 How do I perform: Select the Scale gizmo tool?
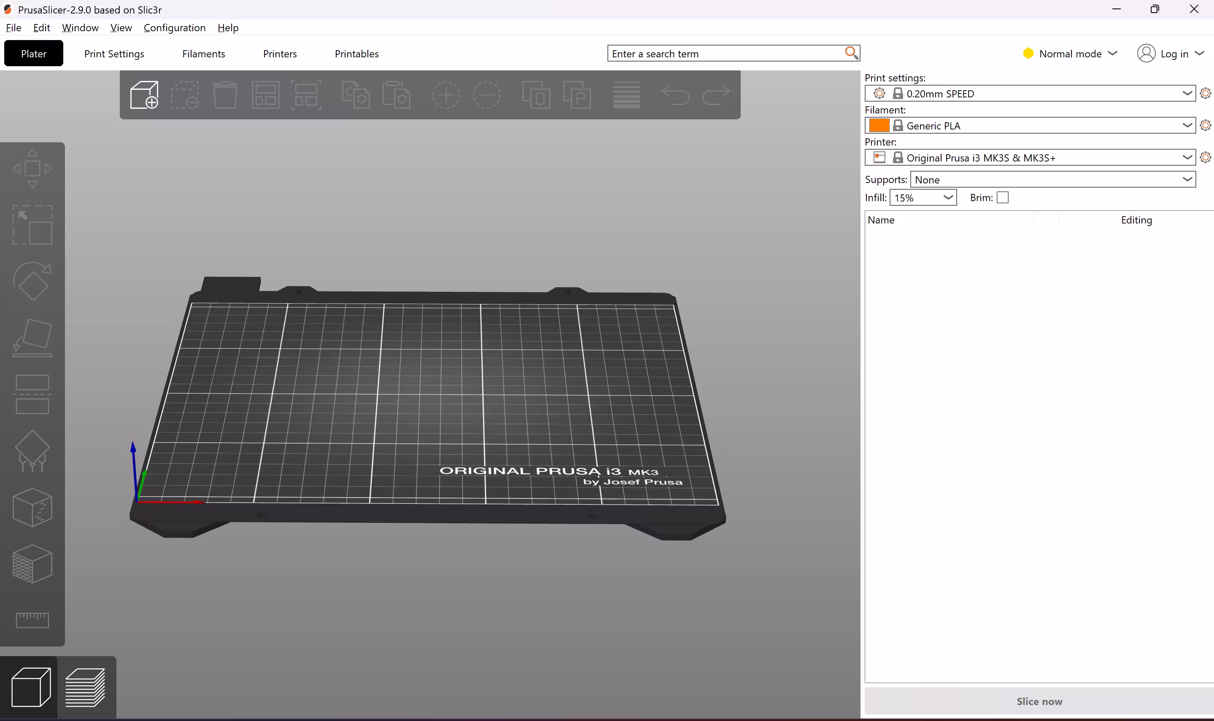pyautogui.click(x=32, y=224)
